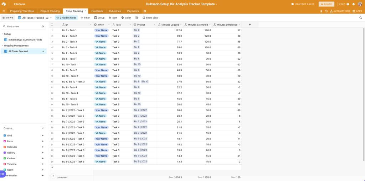The width and height of the screenshot is (365, 181).
Task: Open Automations panel
Action: click(340, 11)
